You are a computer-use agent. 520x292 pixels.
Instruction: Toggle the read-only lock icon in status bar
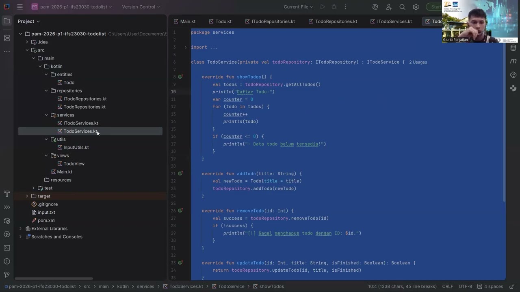511,286
